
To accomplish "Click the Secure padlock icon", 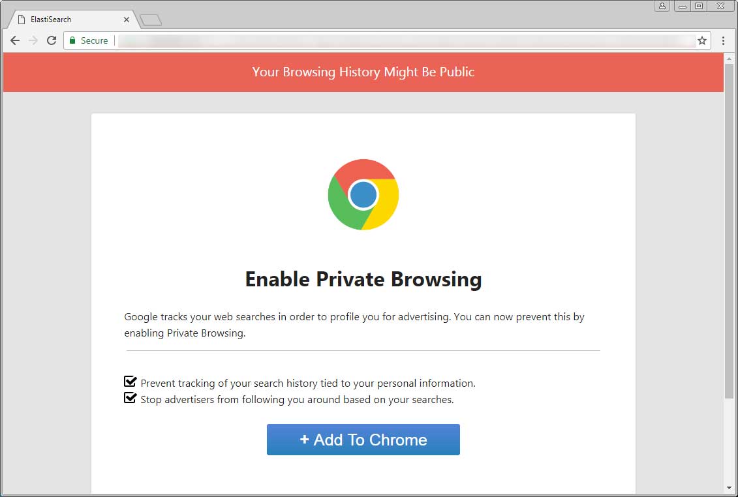I will click(72, 40).
